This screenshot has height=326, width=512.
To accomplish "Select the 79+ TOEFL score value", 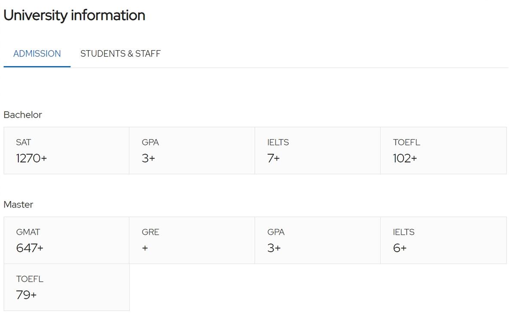I will click(x=26, y=295).
